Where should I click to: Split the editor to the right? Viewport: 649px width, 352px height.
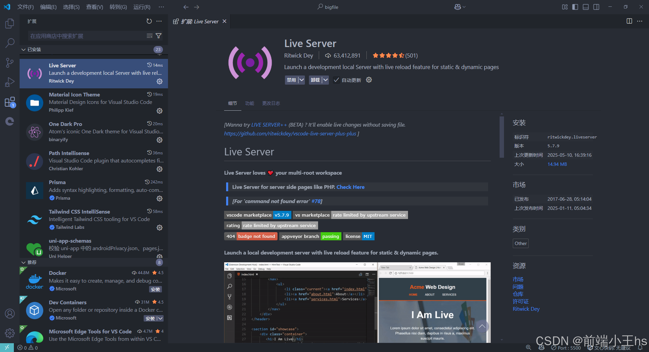[x=629, y=21]
